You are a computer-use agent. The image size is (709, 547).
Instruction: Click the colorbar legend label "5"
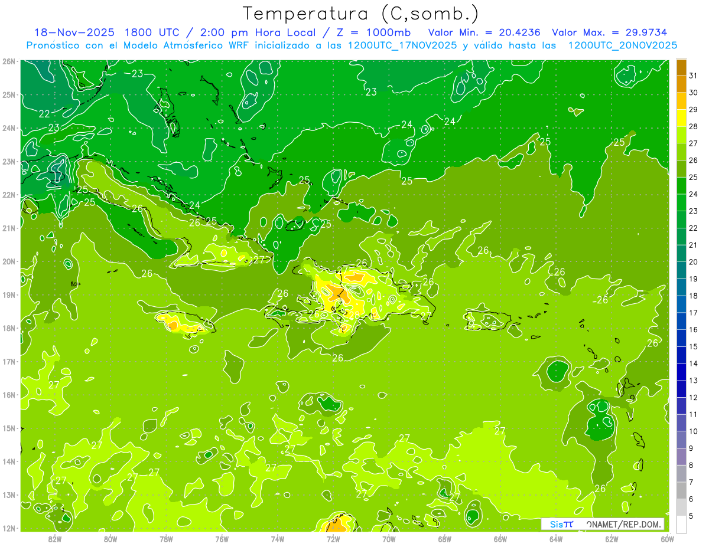click(x=692, y=516)
